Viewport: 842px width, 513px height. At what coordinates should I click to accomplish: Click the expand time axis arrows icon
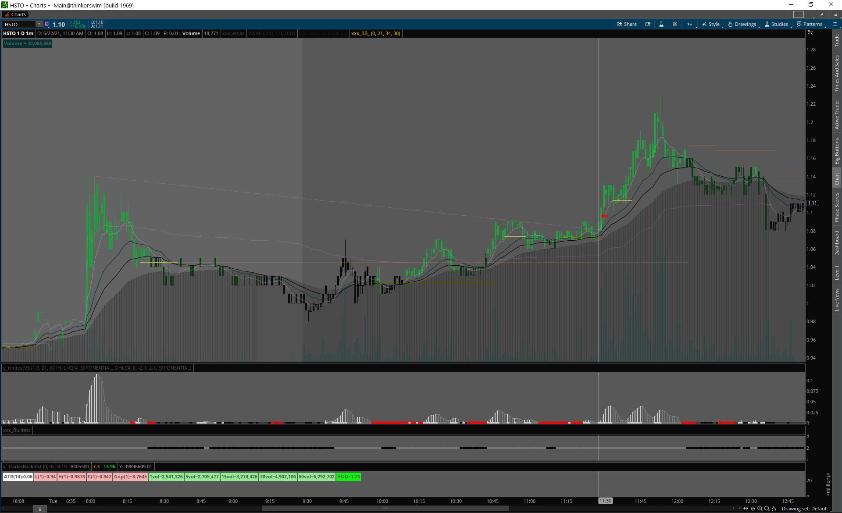click(x=746, y=509)
